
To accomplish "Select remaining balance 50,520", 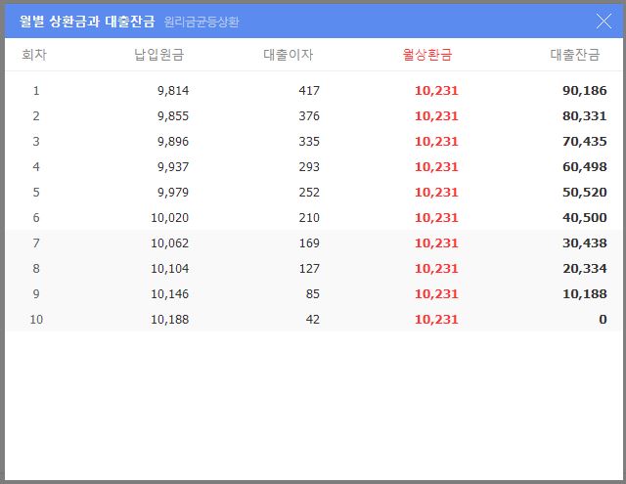I will 585,193.
